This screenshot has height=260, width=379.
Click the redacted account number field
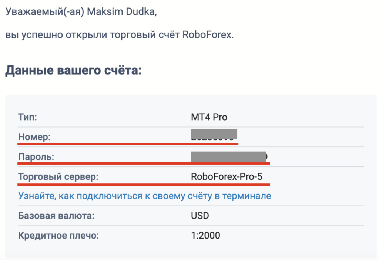[214, 135]
